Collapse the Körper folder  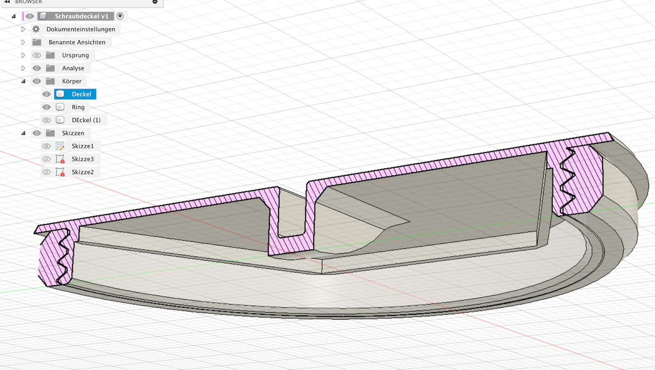pyautogui.click(x=23, y=81)
